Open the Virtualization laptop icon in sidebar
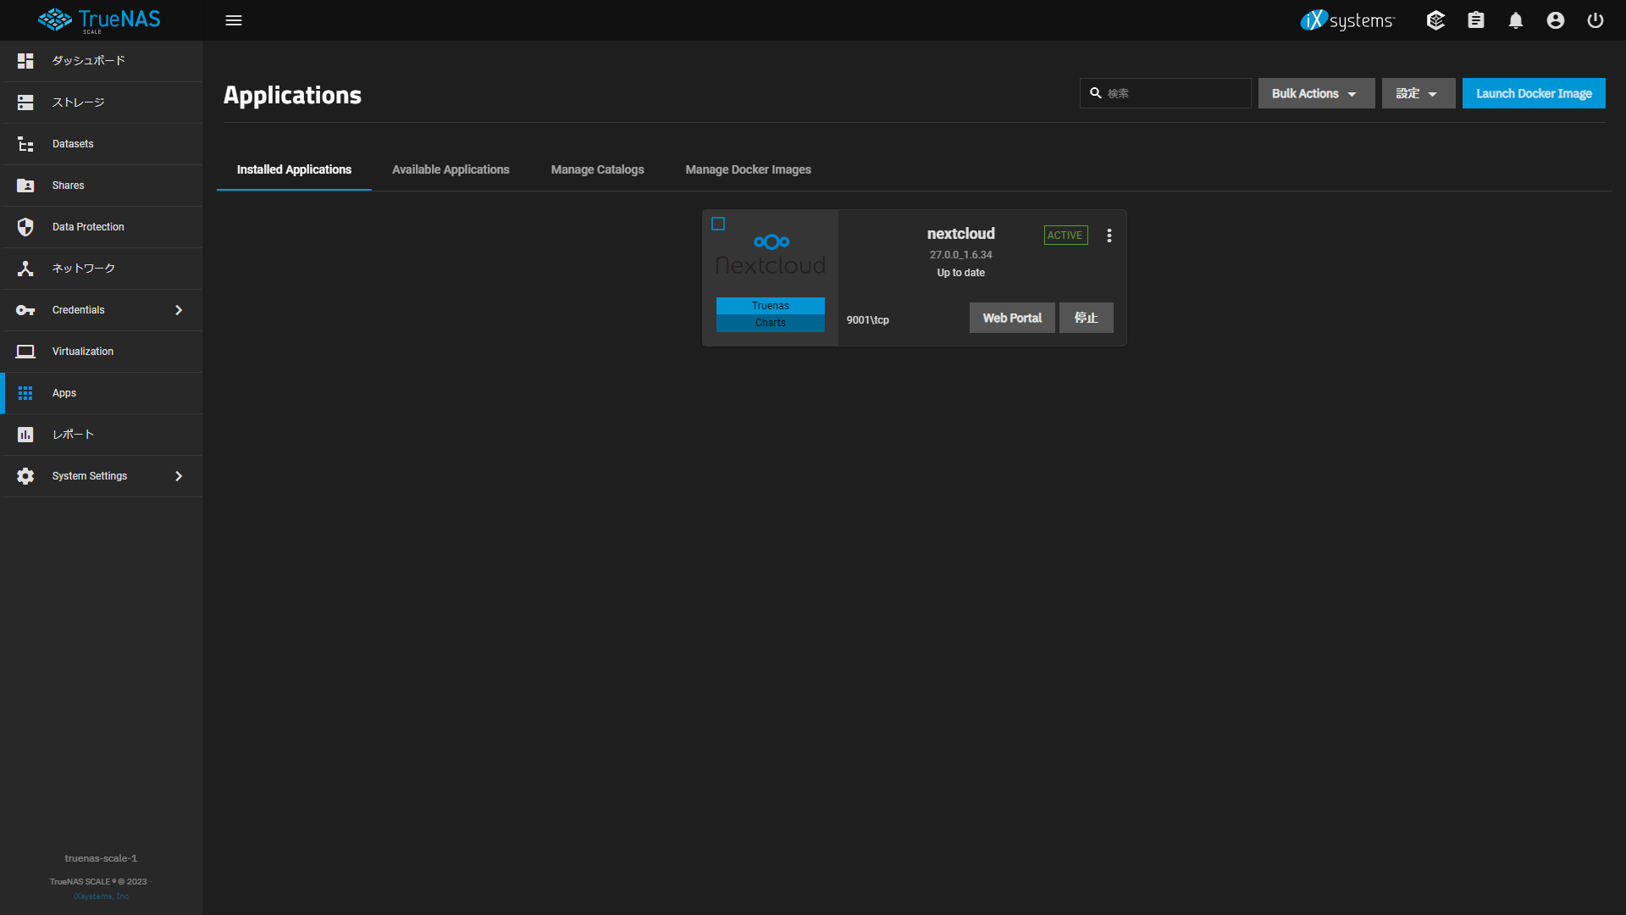This screenshot has width=1626, height=915. (25, 352)
